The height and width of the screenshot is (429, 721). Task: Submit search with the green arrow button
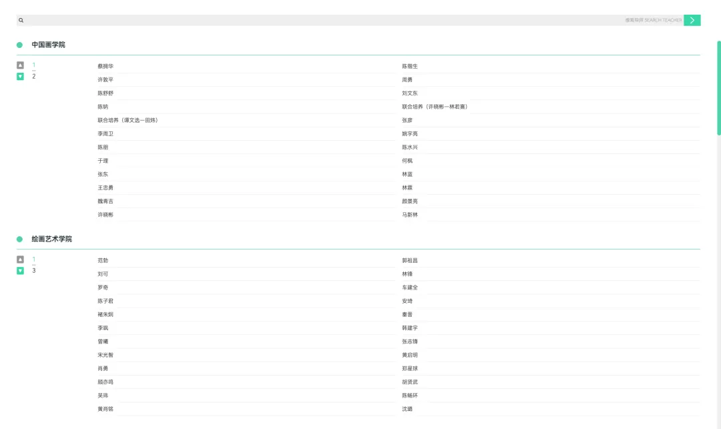point(692,20)
